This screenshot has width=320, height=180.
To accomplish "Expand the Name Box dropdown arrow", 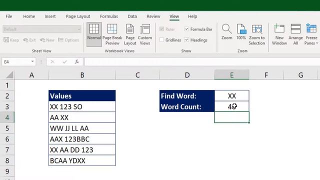I will [x=32, y=61].
